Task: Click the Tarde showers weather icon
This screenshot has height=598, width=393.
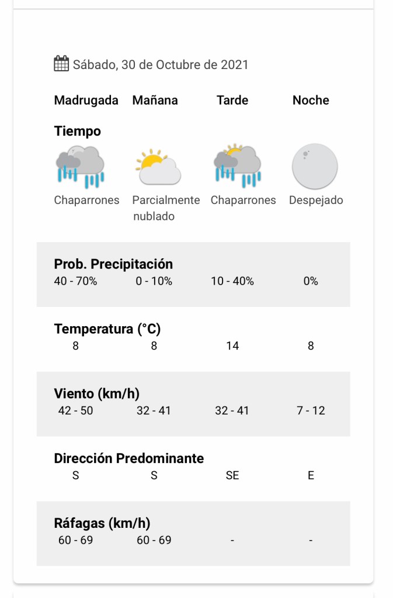Action: (x=237, y=166)
